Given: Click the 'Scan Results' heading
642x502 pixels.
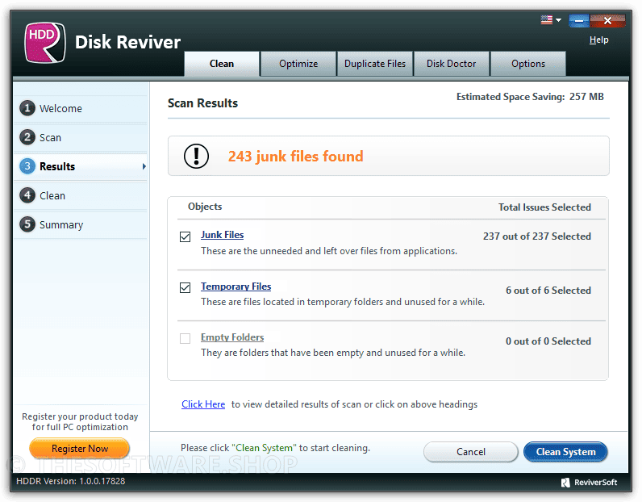Looking at the screenshot, I should tap(202, 103).
